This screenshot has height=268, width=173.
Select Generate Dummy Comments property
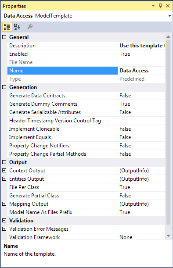tap(62, 104)
